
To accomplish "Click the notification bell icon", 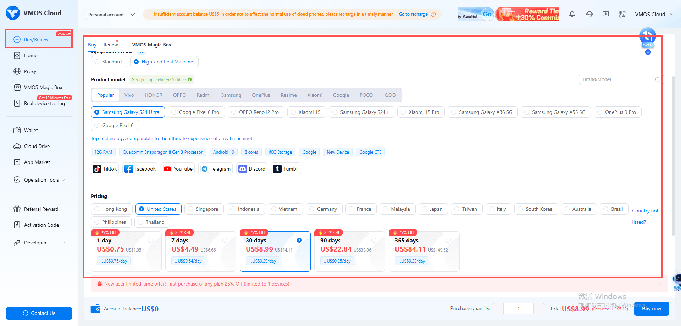I will [x=572, y=14].
